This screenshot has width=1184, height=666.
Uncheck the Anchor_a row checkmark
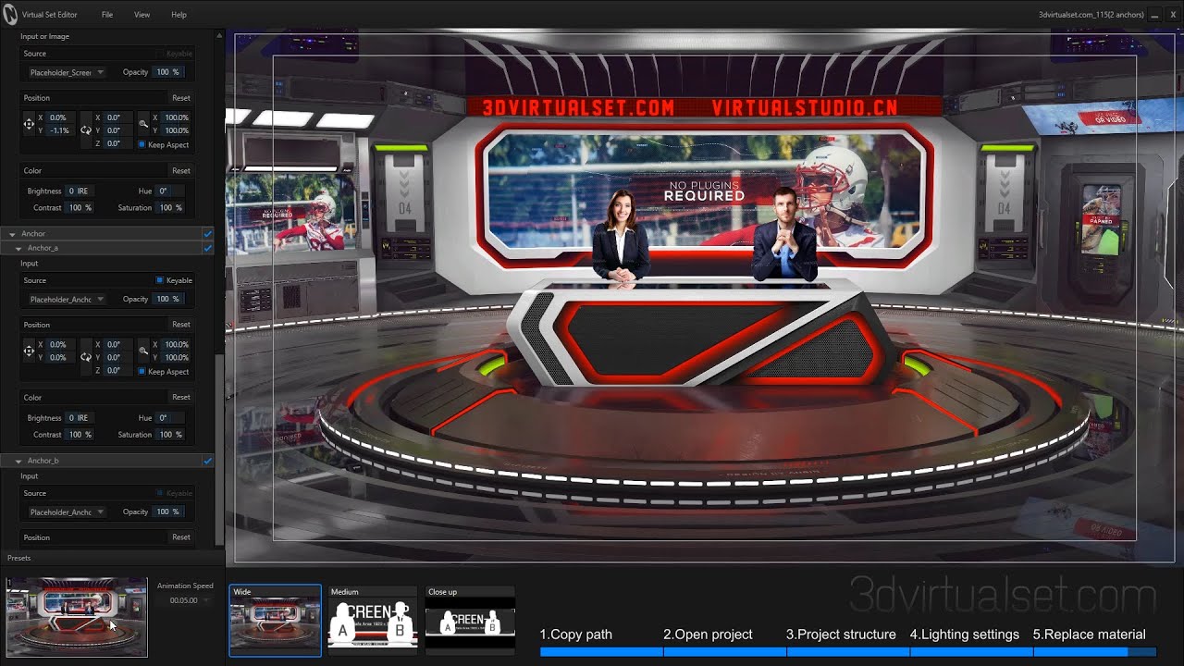coord(207,248)
